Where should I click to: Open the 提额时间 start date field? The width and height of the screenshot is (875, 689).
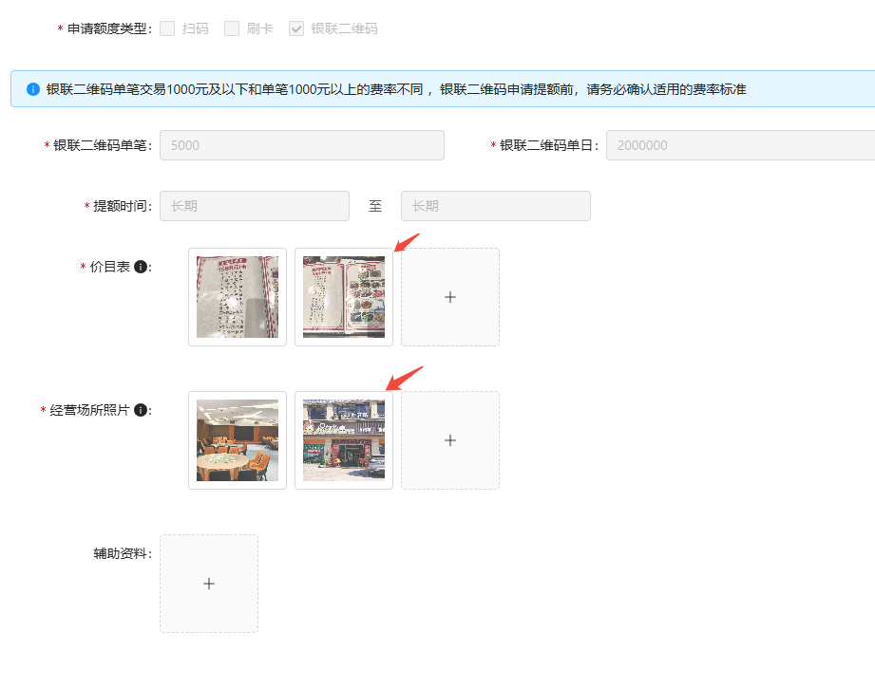tap(255, 206)
